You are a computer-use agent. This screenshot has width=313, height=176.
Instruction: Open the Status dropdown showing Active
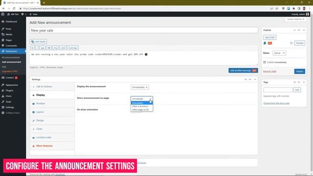click(x=279, y=53)
